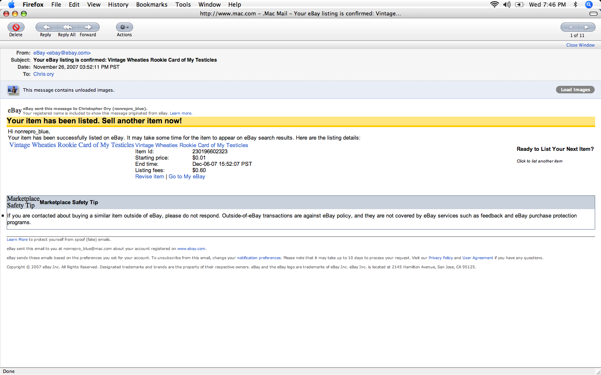
Task: Go to next message arrow
Action: click(x=587, y=27)
